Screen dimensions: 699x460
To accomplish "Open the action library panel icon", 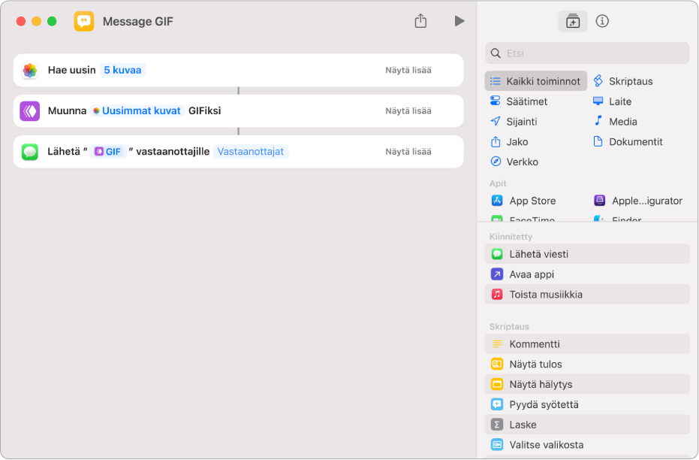I will (x=573, y=21).
